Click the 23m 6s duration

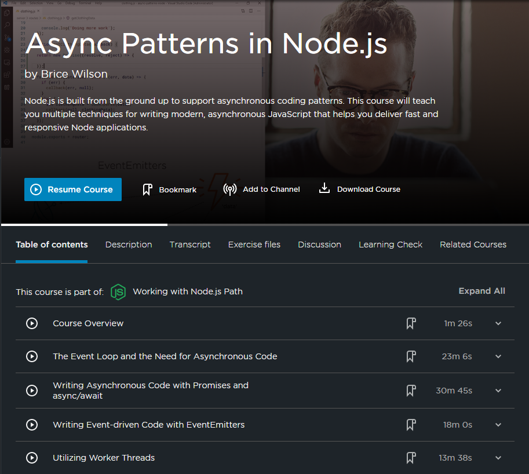(457, 356)
